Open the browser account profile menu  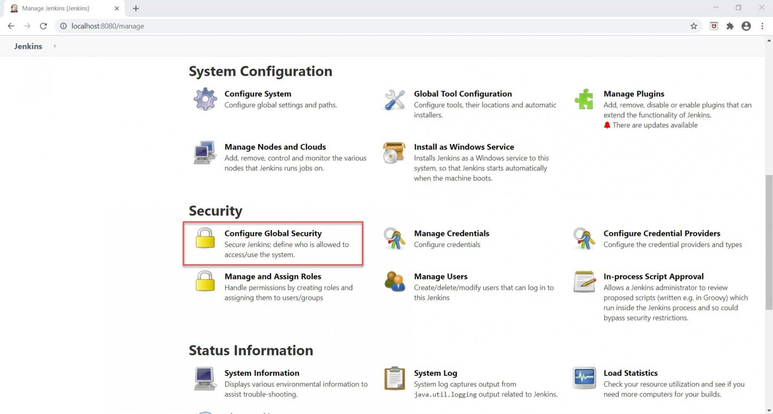point(746,26)
